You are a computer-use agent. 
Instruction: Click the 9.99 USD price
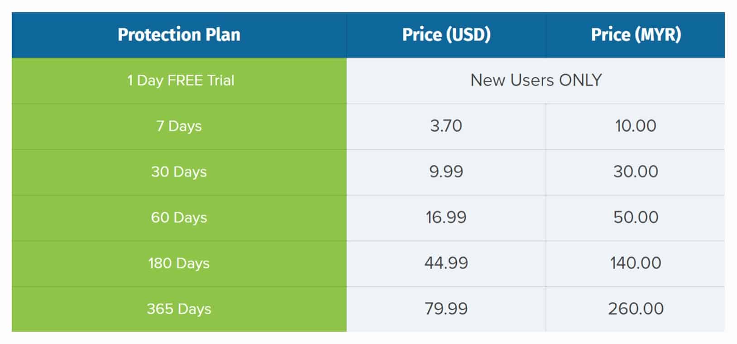[x=446, y=172]
